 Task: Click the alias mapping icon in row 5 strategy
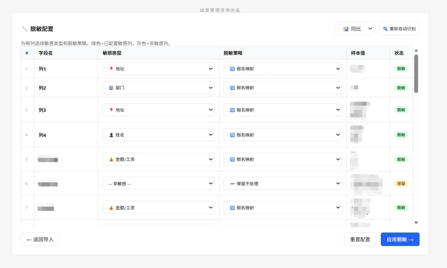(232, 160)
